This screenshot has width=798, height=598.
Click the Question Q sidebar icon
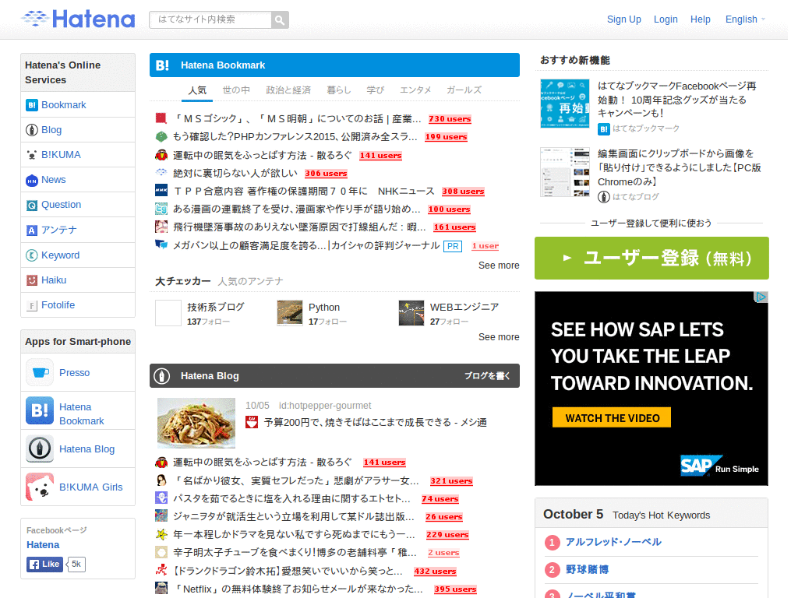click(x=31, y=205)
